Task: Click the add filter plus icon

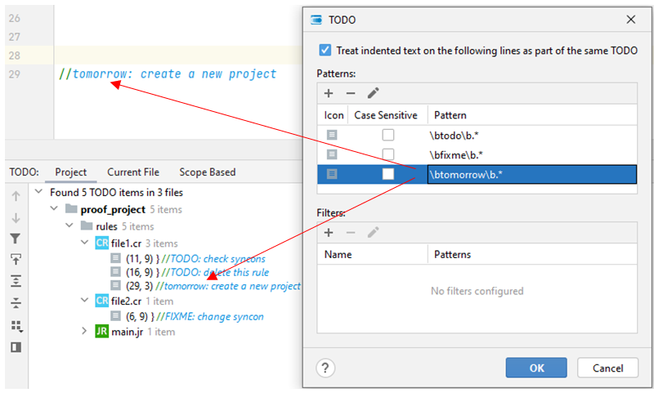Action: [329, 232]
